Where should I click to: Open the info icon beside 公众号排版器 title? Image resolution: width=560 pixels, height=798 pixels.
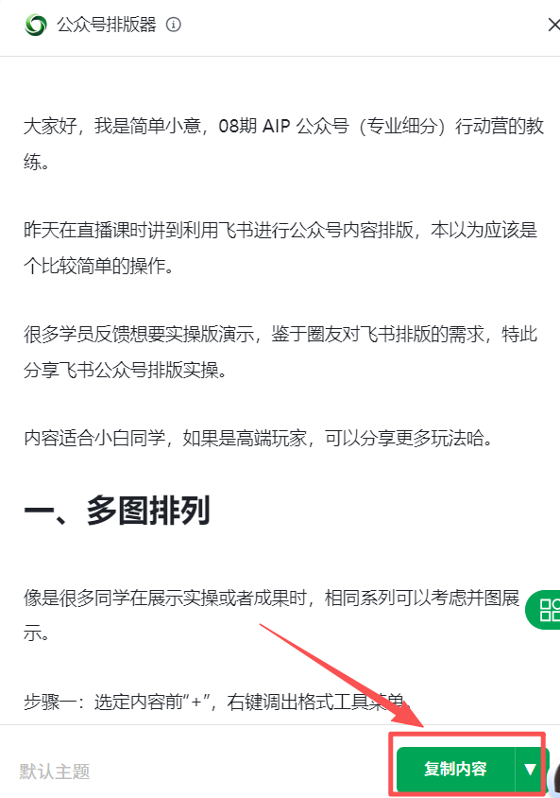point(173,25)
